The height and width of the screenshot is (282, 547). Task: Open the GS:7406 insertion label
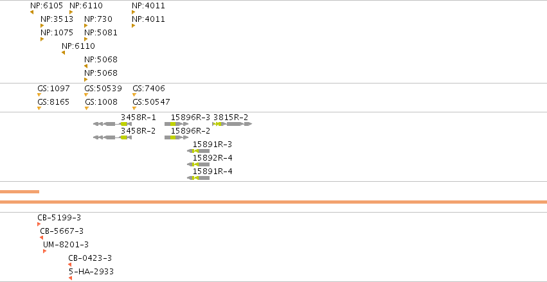point(148,89)
